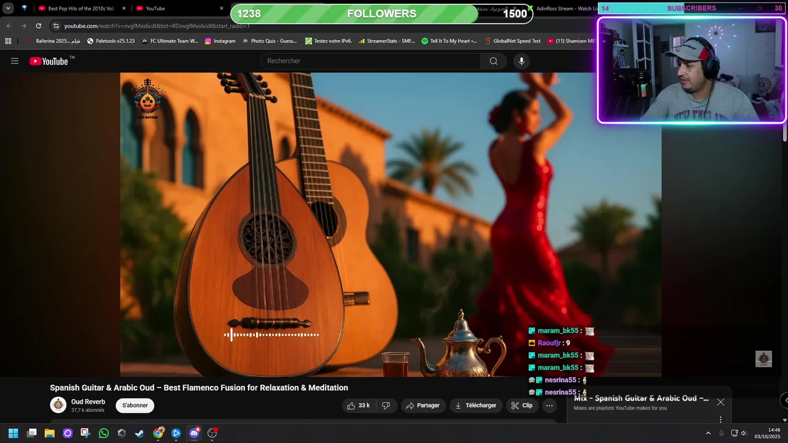Switch to the YouTube tab
The image size is (788, 443).
pos(179,9)
